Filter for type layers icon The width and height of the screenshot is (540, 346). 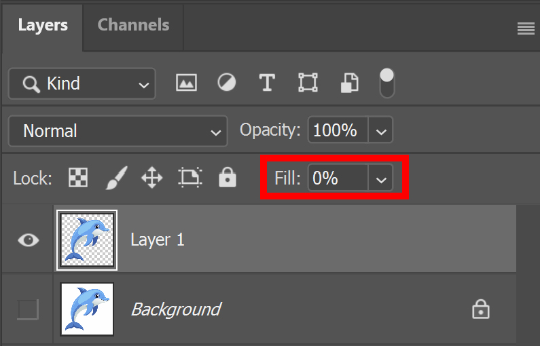(x=267, y=83)
